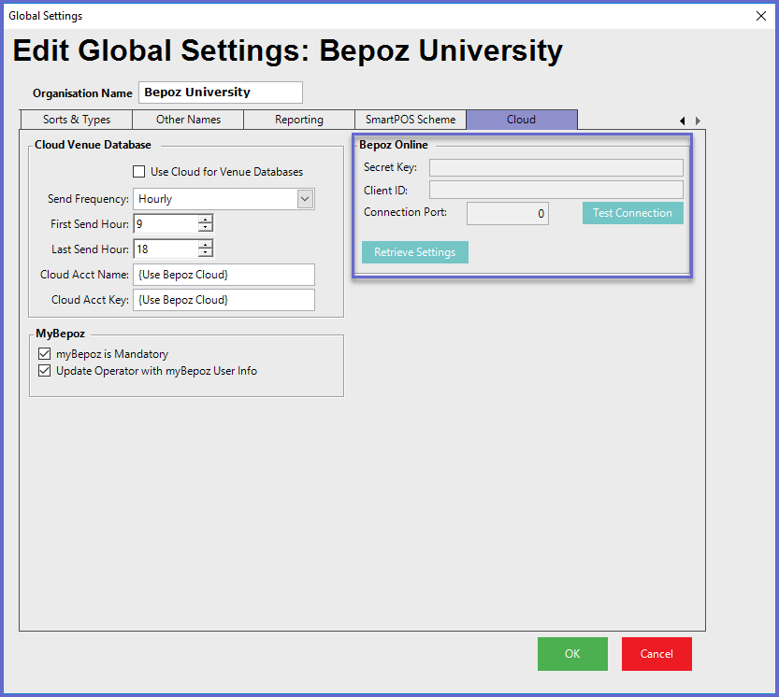Click the Cloud Acct Key field

pos(224,300)
